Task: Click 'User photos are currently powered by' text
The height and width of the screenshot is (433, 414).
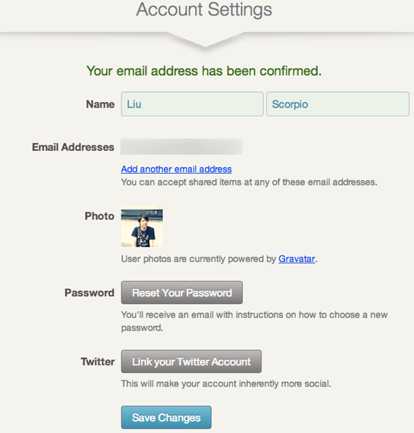Action: point(199,259)
